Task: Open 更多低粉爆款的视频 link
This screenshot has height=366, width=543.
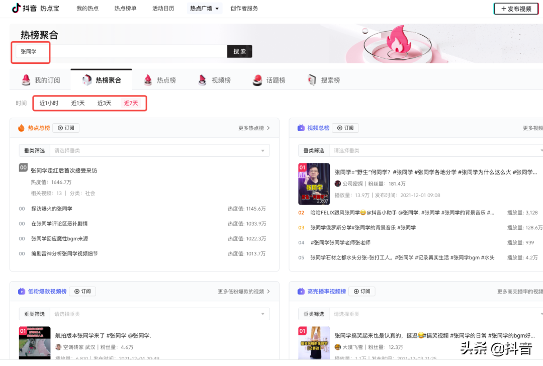Action: coord(243,291)
